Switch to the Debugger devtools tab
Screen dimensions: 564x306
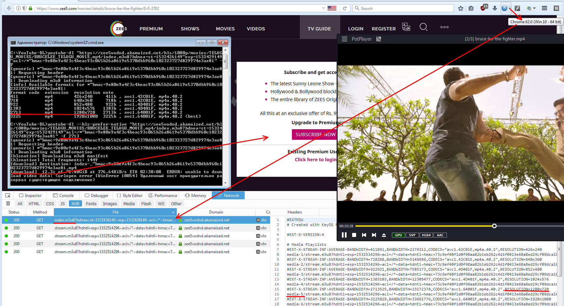pos(96,196)
